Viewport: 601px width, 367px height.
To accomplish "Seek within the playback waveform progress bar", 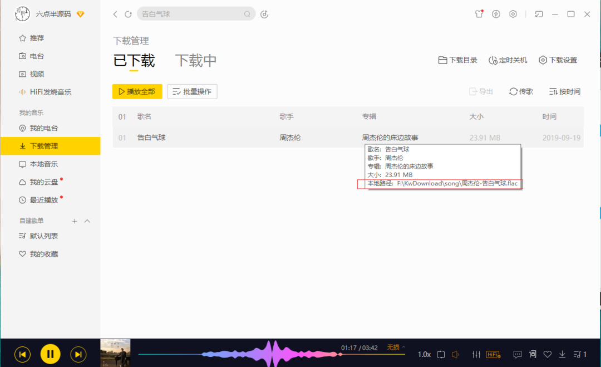I will click(272, 354).
